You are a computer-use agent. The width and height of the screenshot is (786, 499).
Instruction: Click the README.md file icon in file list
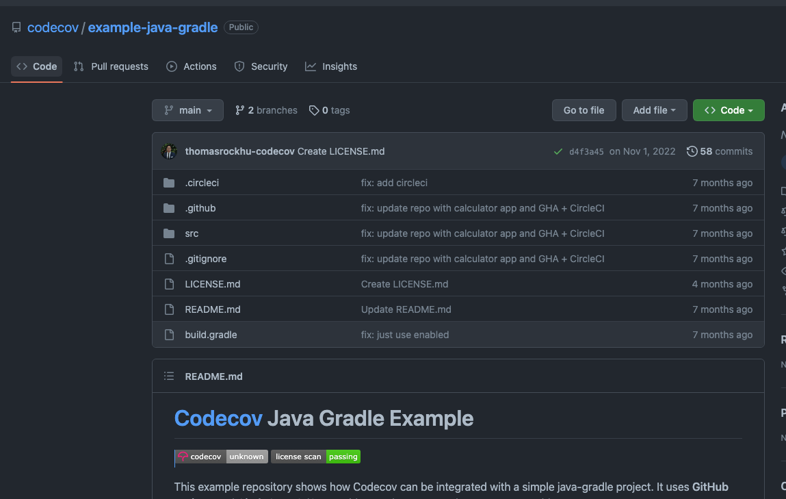170,309
